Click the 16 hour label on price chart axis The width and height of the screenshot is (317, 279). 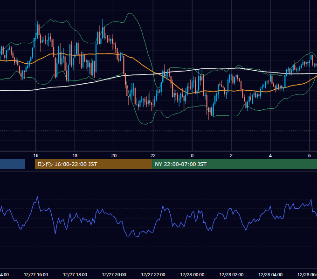36,156
